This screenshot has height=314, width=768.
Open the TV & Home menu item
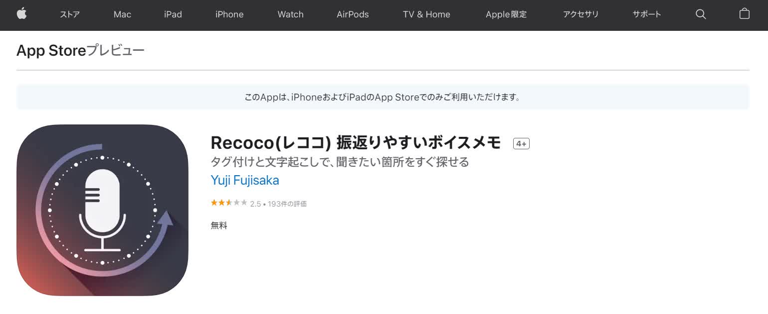click(426, 14)
